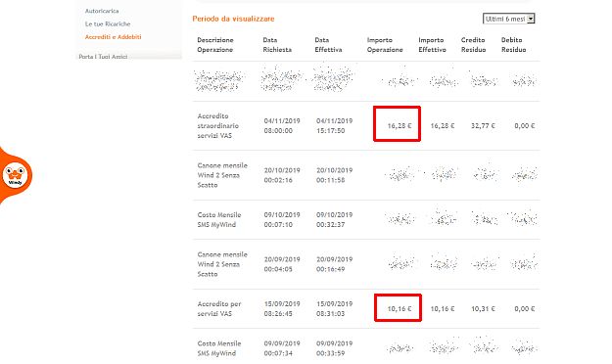
Task: Click the Debito Residuo column header
Action: pyautogui.click(x=514, y=45)
